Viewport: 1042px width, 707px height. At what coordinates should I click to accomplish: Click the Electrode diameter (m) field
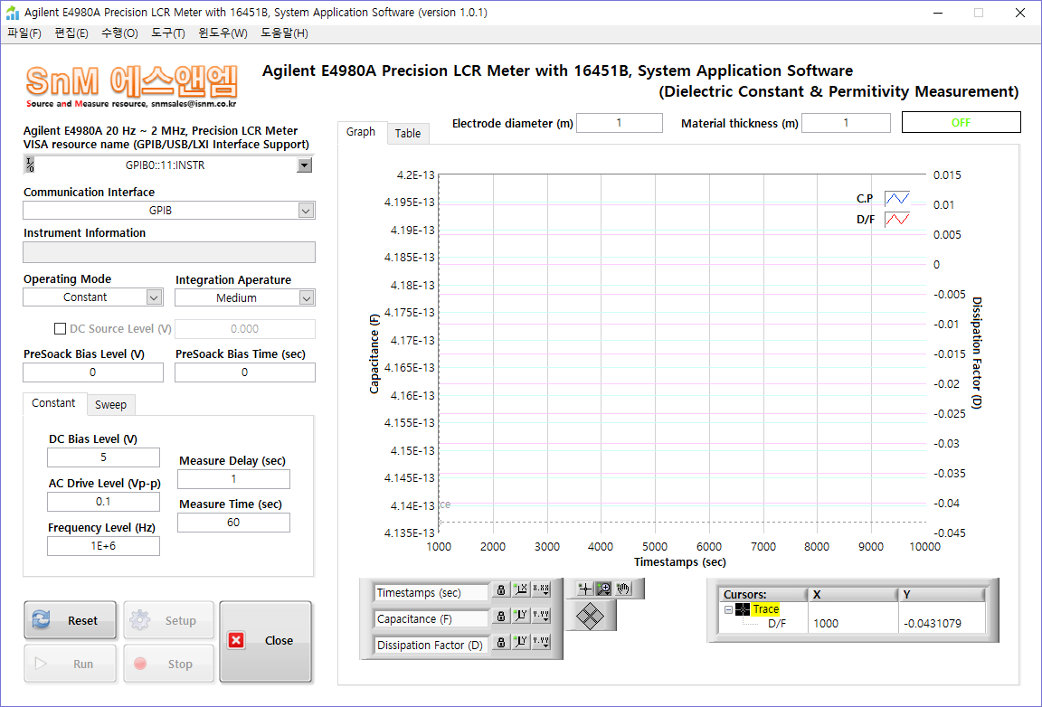pyautogui.click(x=620, y=123)
